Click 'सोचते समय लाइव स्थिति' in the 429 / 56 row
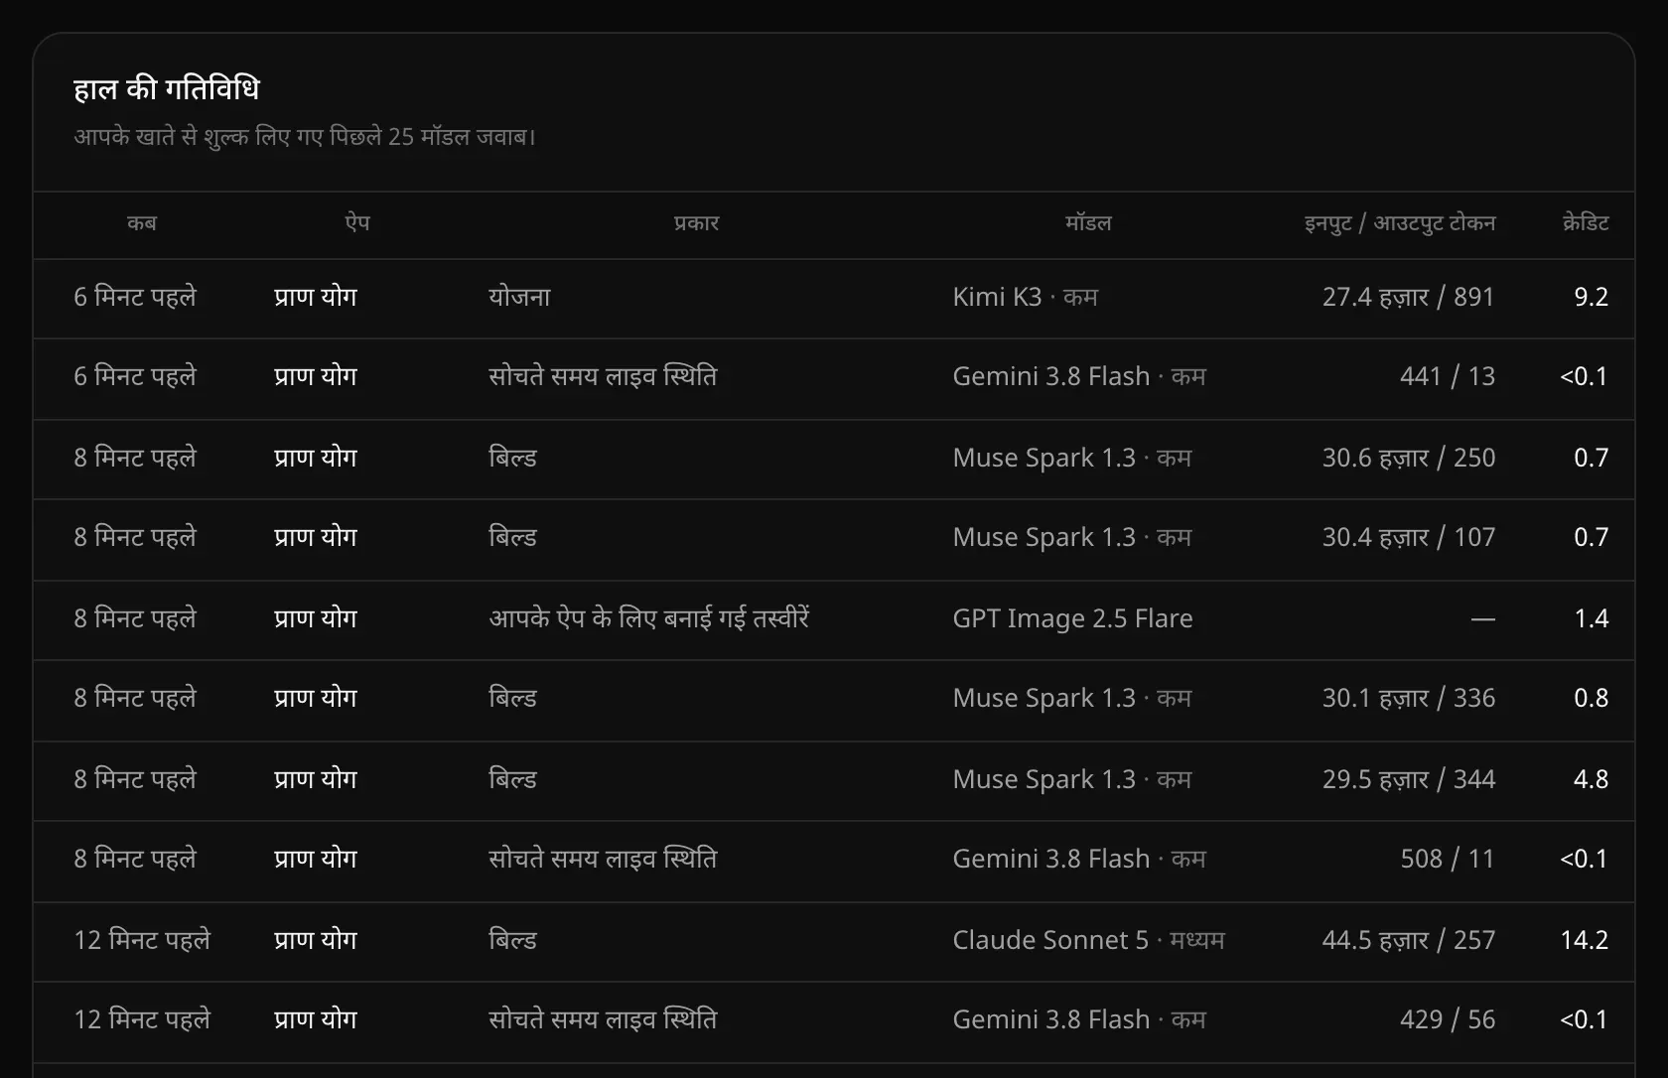The image size is (1668, 1078). (x=603, y=1019)
